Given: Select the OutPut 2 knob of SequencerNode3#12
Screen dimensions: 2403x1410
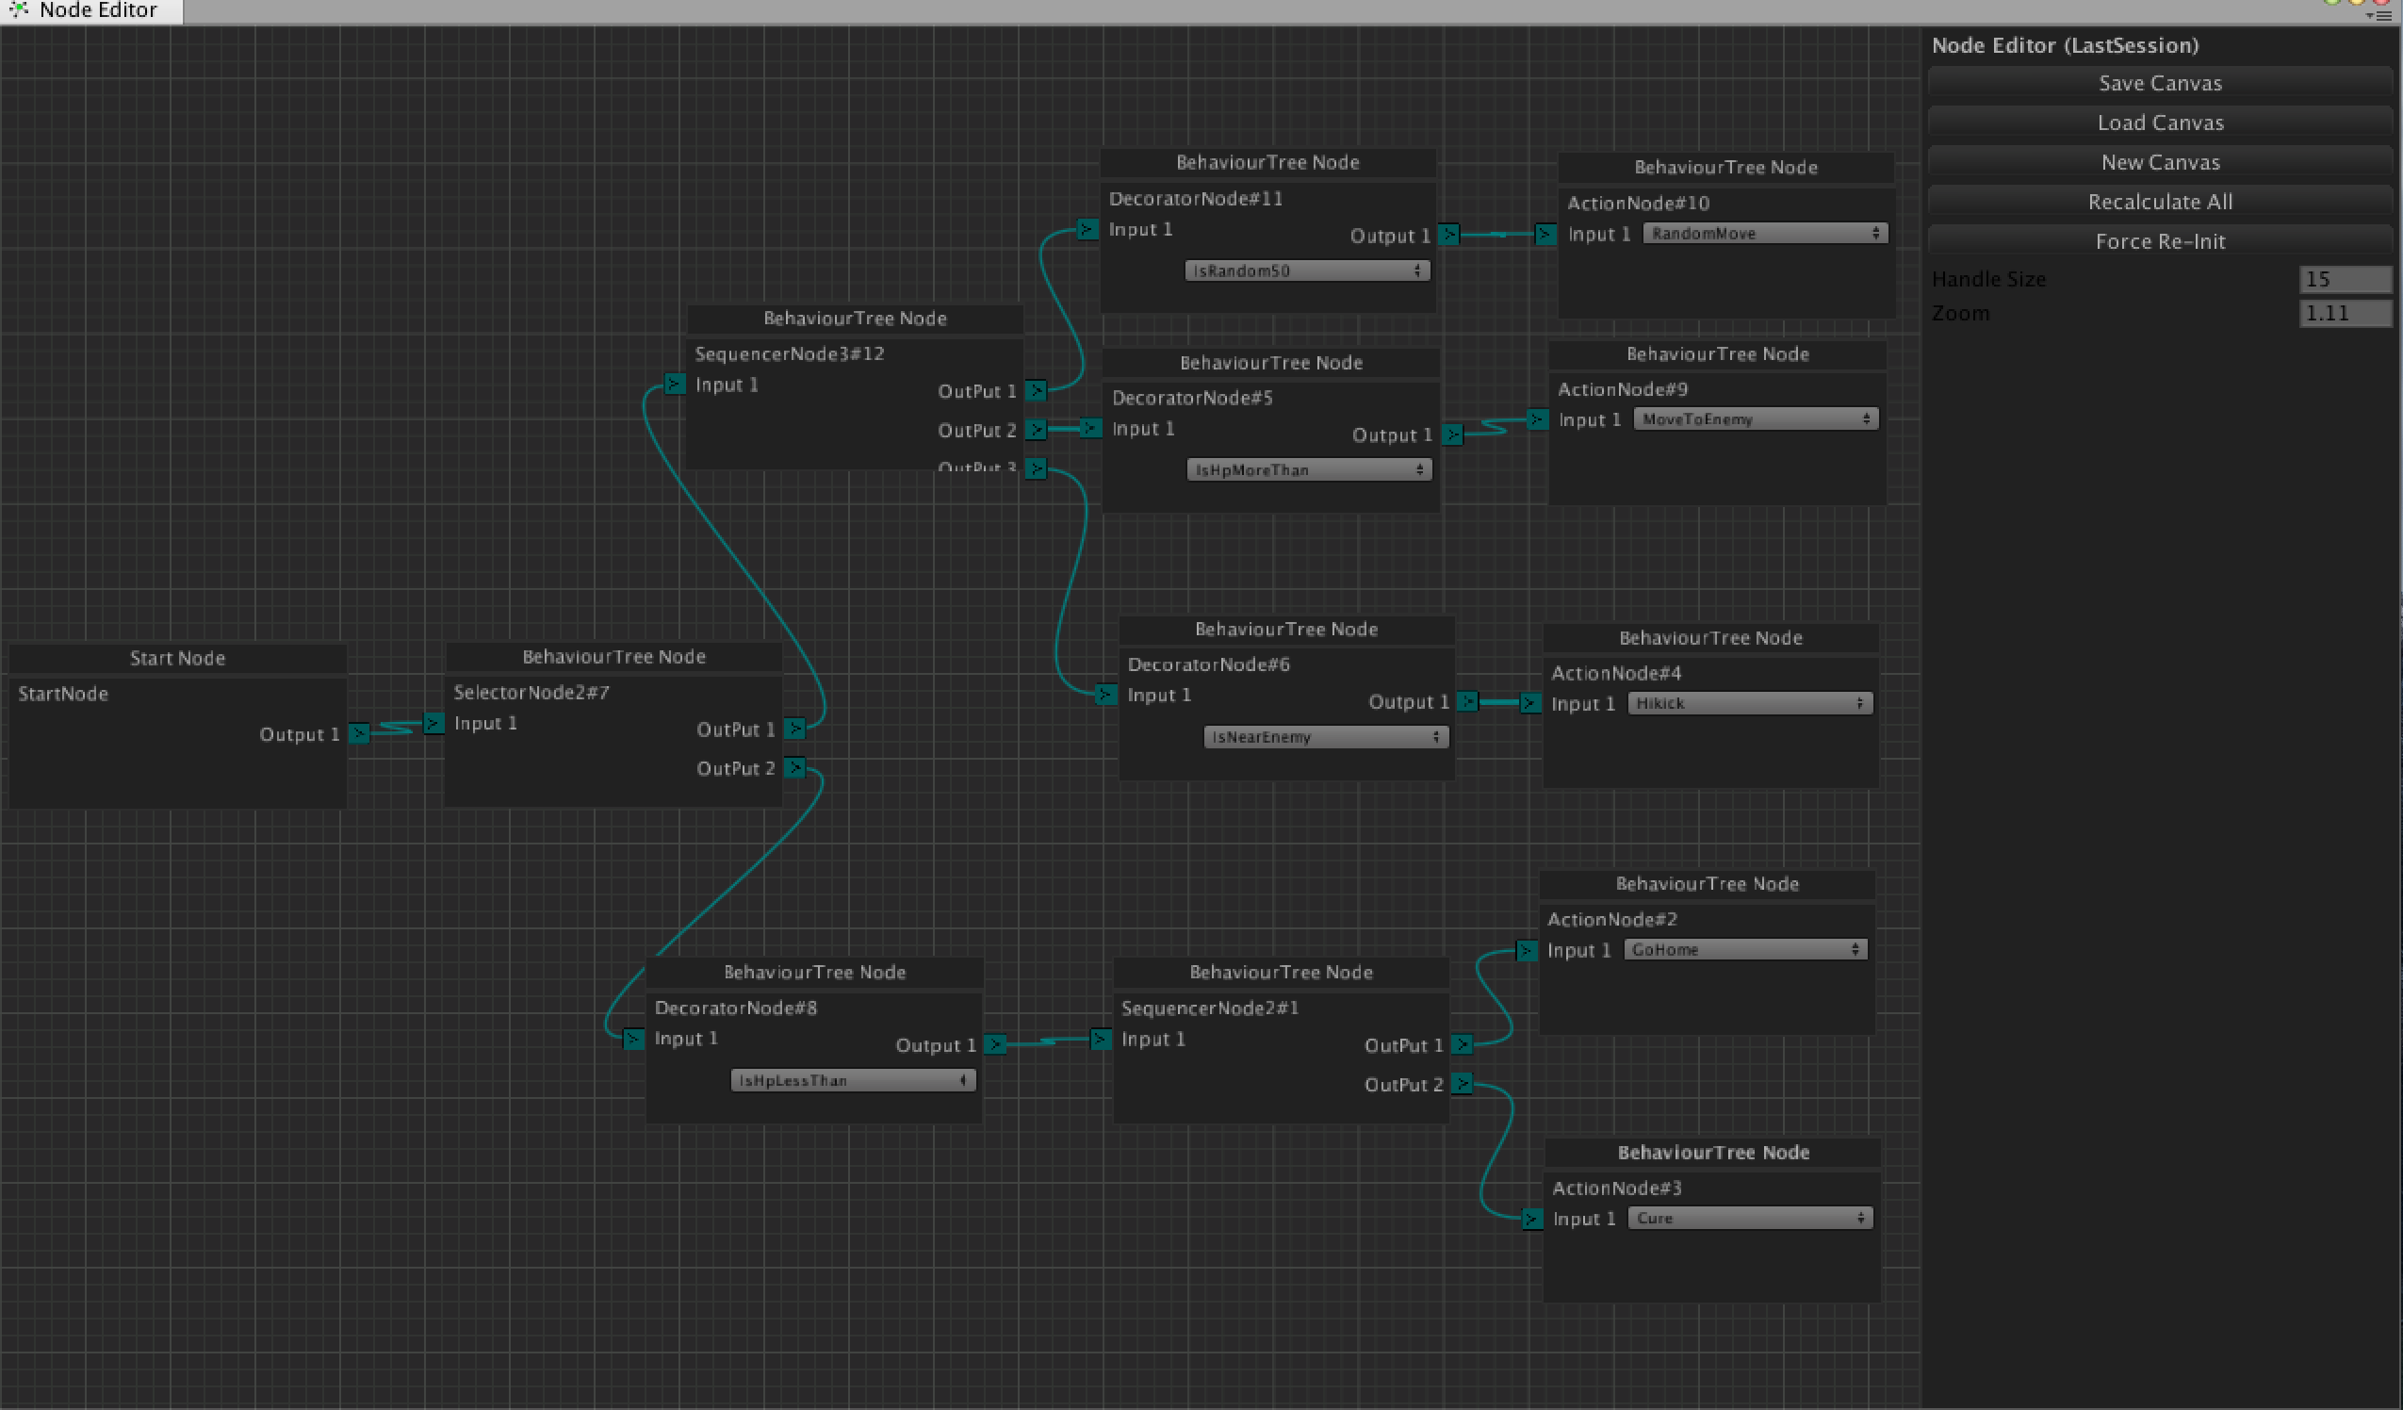Looking at the screenshot, I should 1038,429.
